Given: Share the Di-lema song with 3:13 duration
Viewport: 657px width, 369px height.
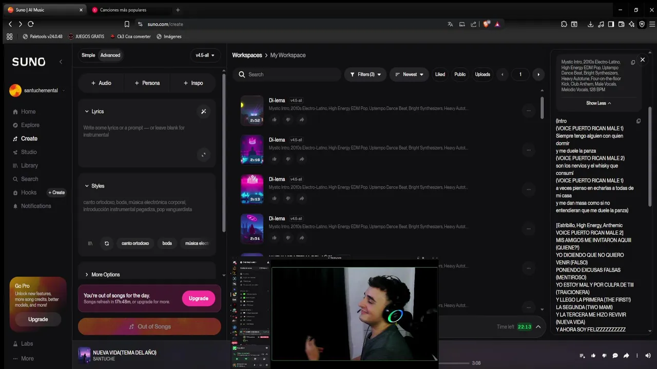Looking at the screenshot, I should [x=302, y=198].
